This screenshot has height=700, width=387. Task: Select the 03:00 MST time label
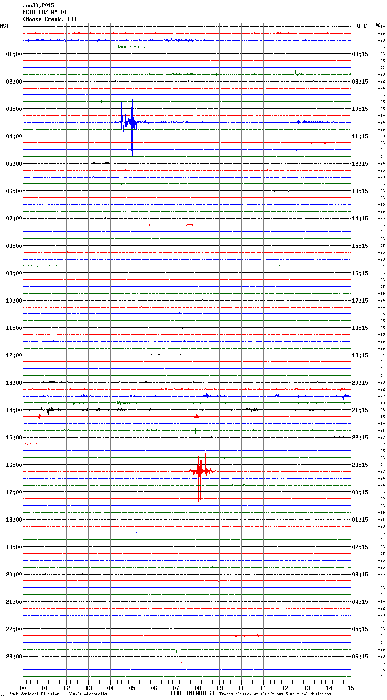(14, 109)
